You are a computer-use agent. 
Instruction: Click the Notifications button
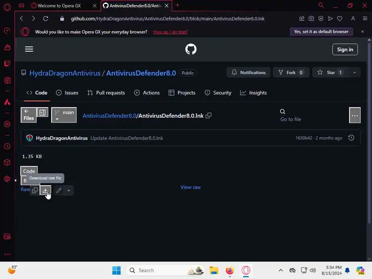[248, 73]
